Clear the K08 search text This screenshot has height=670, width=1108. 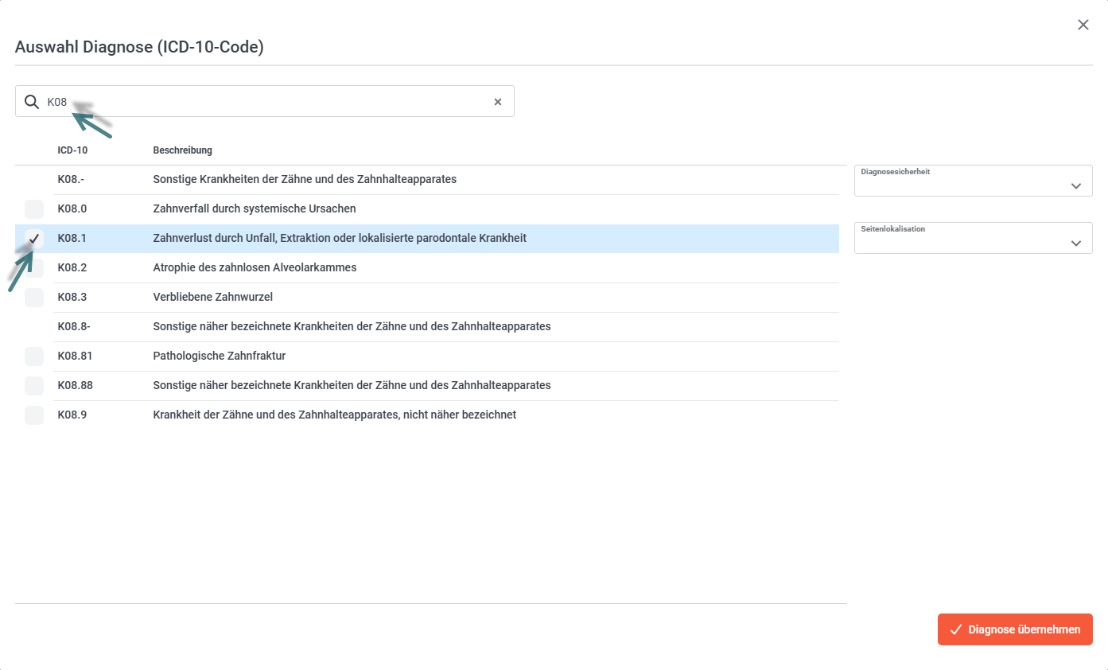click(x=498, y=102)
